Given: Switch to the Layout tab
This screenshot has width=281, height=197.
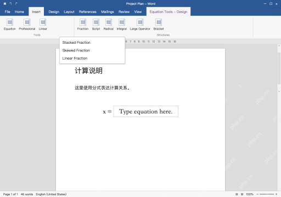Looking at the screenshot, I should click(x=69, y=12).
